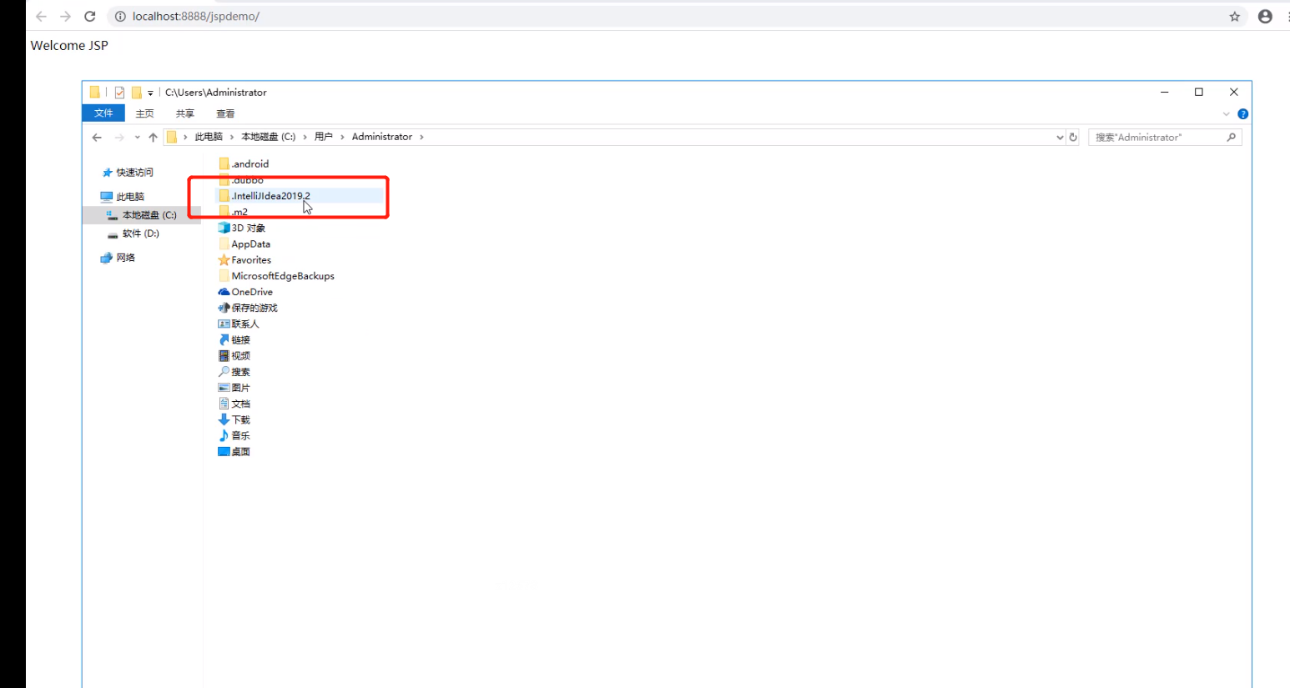Viewport: 1290px width, 688px height.
Task: Click Administrator in the breadcrumb path
Action: (x=382, y=137)
